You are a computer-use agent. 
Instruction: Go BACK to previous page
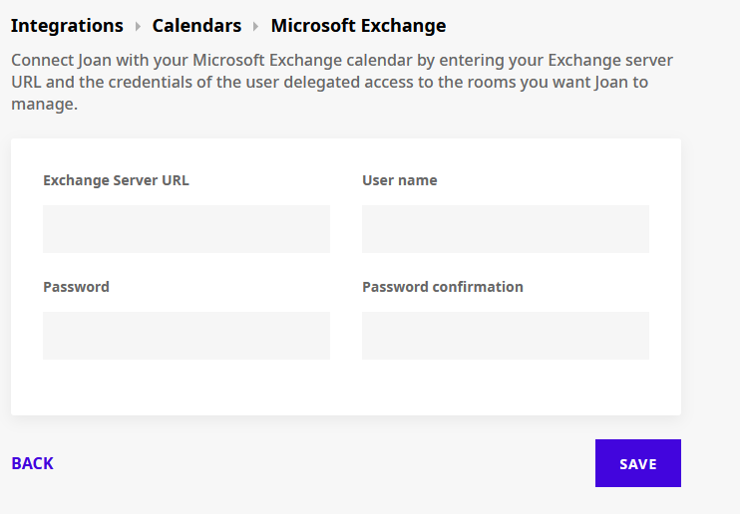(x=33, y=463)
